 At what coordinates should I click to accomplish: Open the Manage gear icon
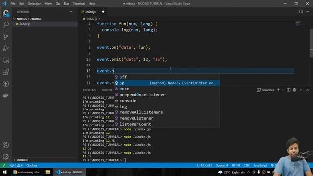(x=6, y=156)
